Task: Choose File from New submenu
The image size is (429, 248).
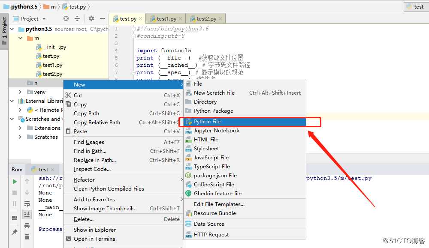Action: point(245,84)
